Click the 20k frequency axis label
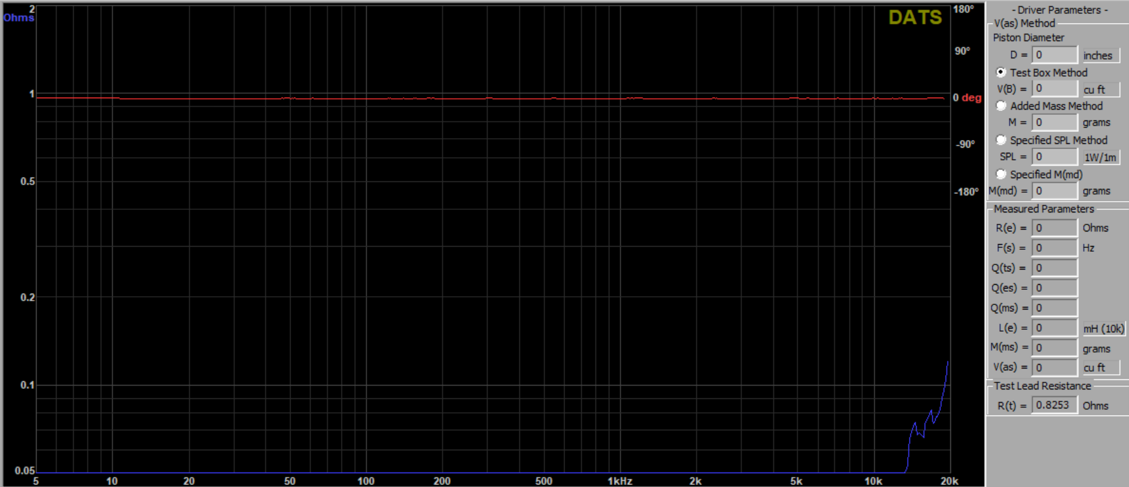The height and width of the screenshot is (487, 1129). [950, 481]
